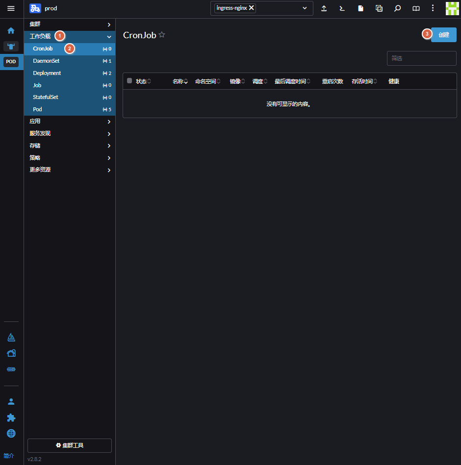Select CronJob in the workload list
The width and height of the screenshot is (461, 465).
click(x=70, y=49)
